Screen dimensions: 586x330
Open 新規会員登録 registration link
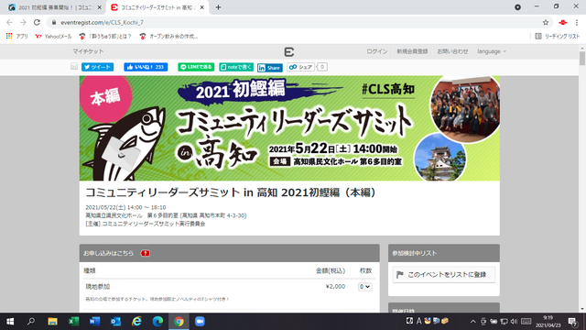tap(412, 51)
